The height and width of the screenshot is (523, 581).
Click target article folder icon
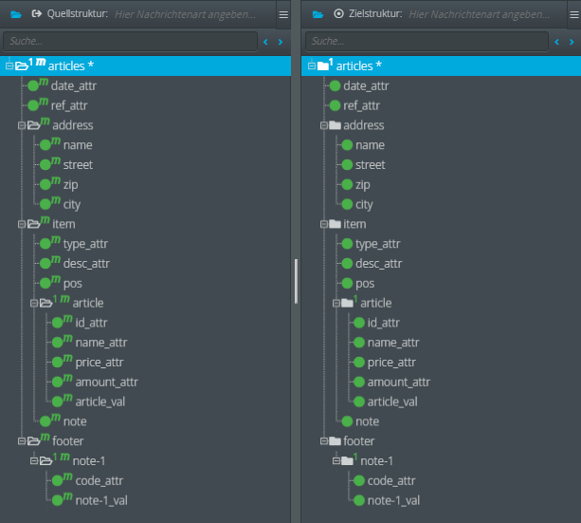coord(347,303)
